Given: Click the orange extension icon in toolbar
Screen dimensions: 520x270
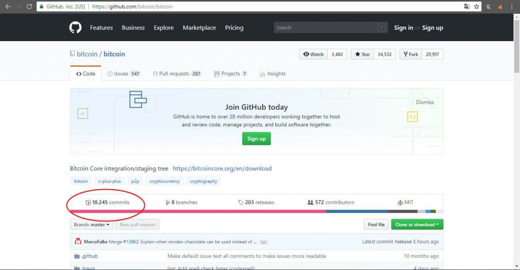Looking at the screenshot, I should [x=500, y=7].
